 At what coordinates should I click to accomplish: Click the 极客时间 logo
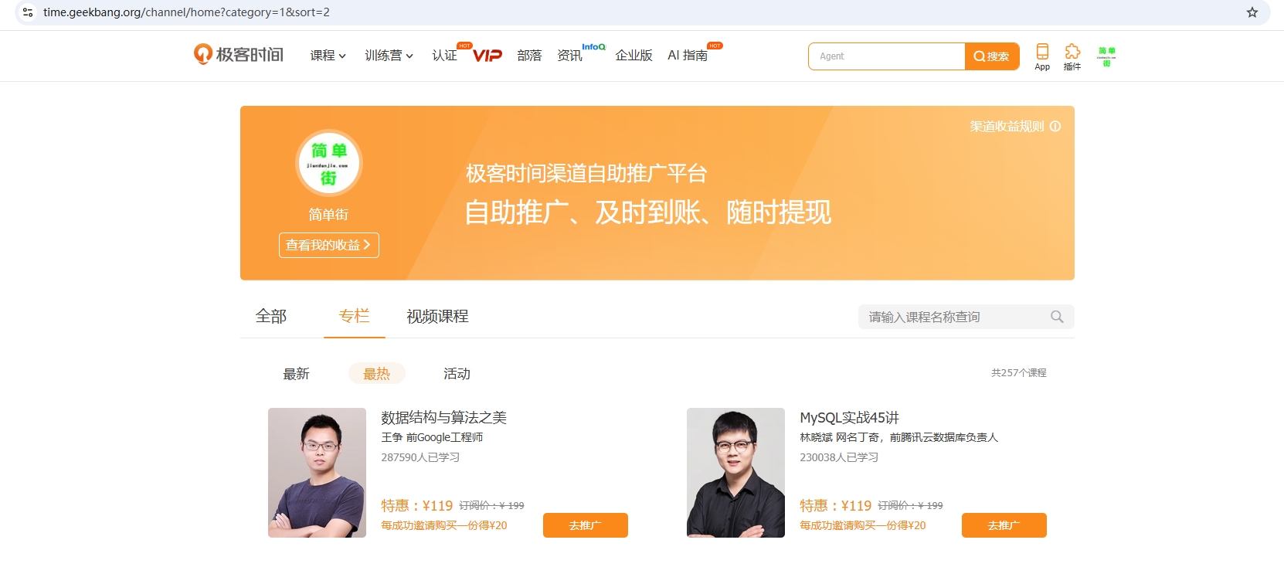coord(239,54)
